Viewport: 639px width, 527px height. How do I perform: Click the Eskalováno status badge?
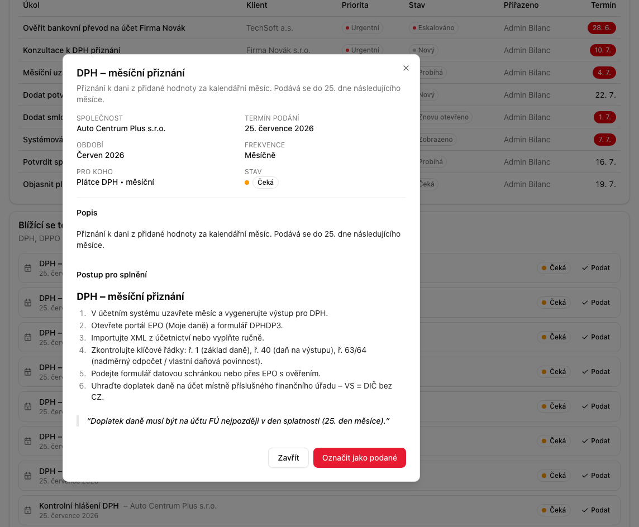[x=433, y=28]
